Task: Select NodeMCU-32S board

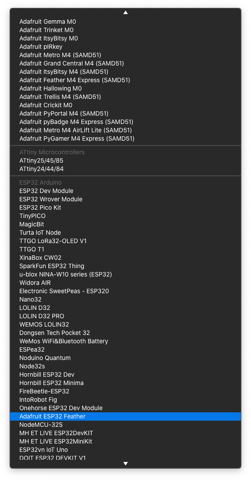Action: [x=125, y=425]
